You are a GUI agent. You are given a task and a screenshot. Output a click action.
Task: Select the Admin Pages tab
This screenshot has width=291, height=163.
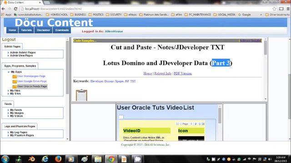click(x=12, y=47)
